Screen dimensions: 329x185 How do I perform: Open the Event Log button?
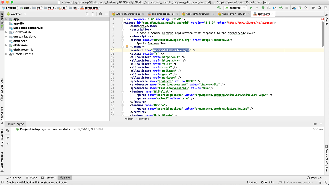pyautogui.click(x=314, y=178)
